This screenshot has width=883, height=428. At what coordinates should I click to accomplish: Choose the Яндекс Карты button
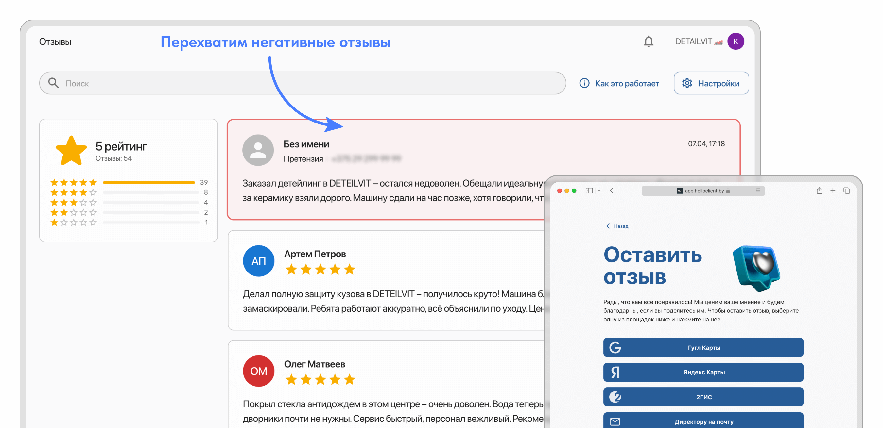[703, 372]
